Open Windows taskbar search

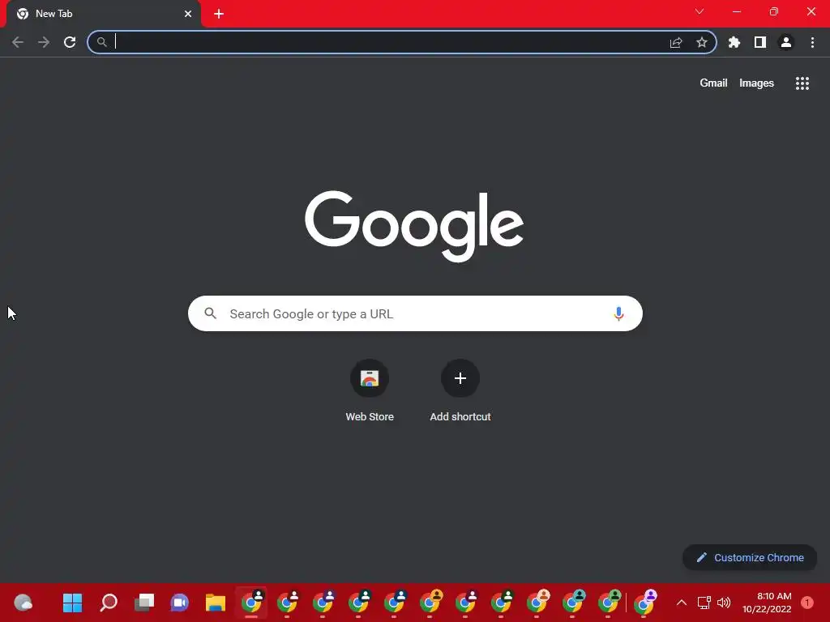pos(109,603)
